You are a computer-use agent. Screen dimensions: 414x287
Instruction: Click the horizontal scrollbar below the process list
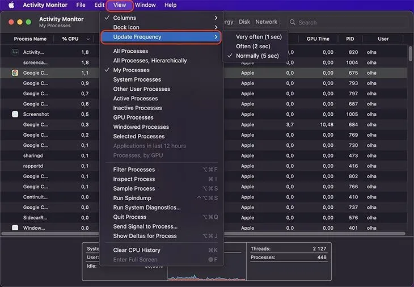coord(203,234)
